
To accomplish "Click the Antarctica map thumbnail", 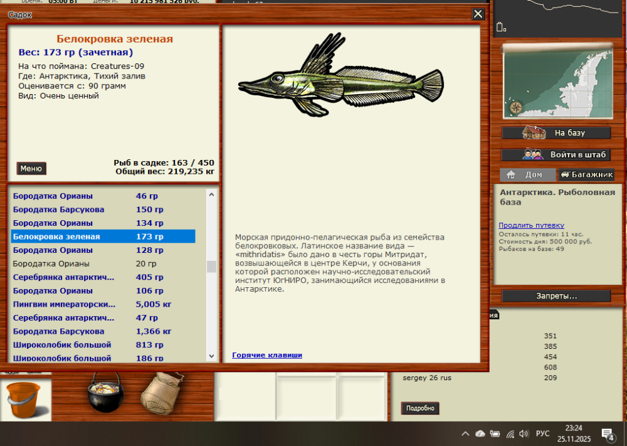I will tap(557, 82).
